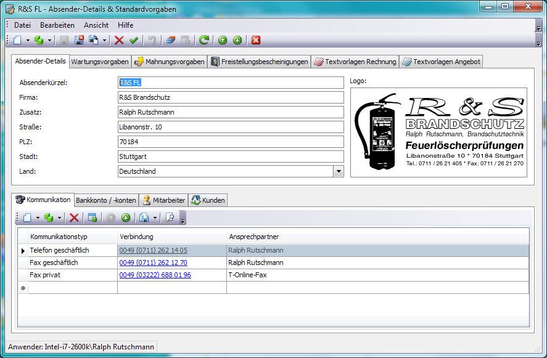Click the gray undo arrow icon
This screenshot has height=358, width=547.
click(152, 41)
